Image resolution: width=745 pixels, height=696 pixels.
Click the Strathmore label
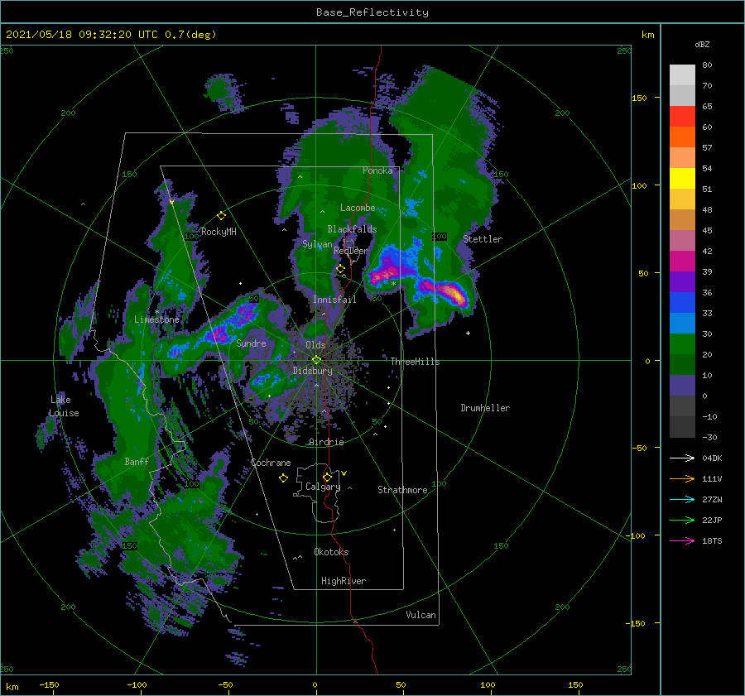tap(402, 490)
